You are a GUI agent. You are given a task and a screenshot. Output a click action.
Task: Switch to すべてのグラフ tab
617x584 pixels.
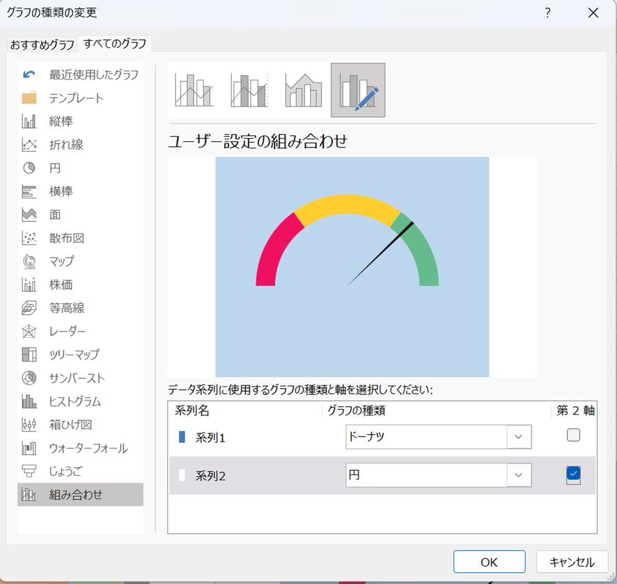pos(115,44)
